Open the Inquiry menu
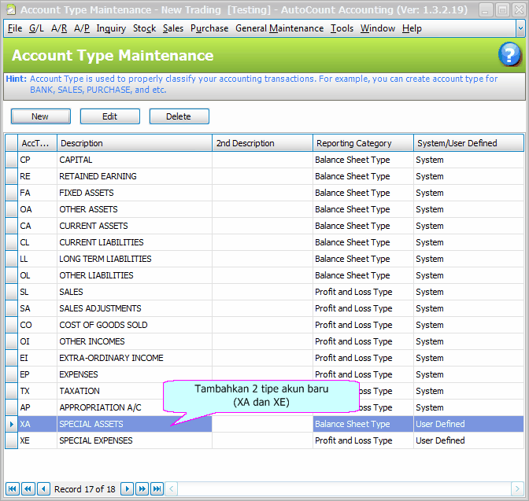 tap(111, 28)
